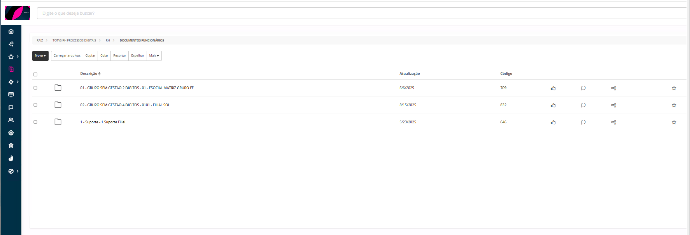
Task: Open comments for folder code 832
Action: pos(583,105)
